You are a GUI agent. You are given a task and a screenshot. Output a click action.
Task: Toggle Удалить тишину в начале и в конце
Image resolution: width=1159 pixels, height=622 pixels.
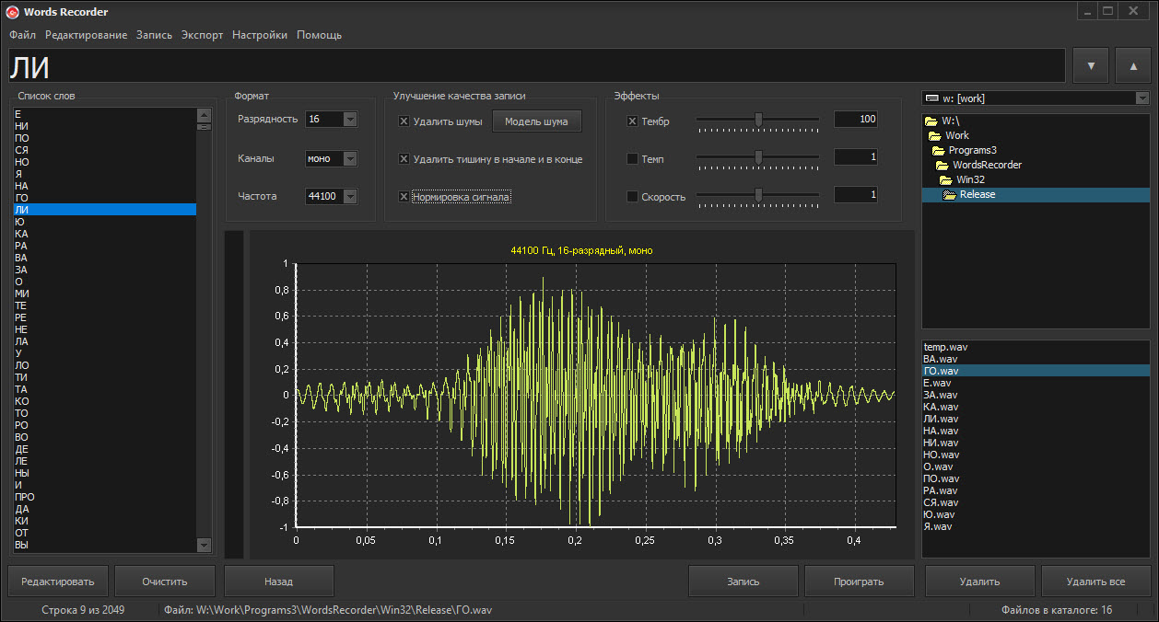[404, 159]
